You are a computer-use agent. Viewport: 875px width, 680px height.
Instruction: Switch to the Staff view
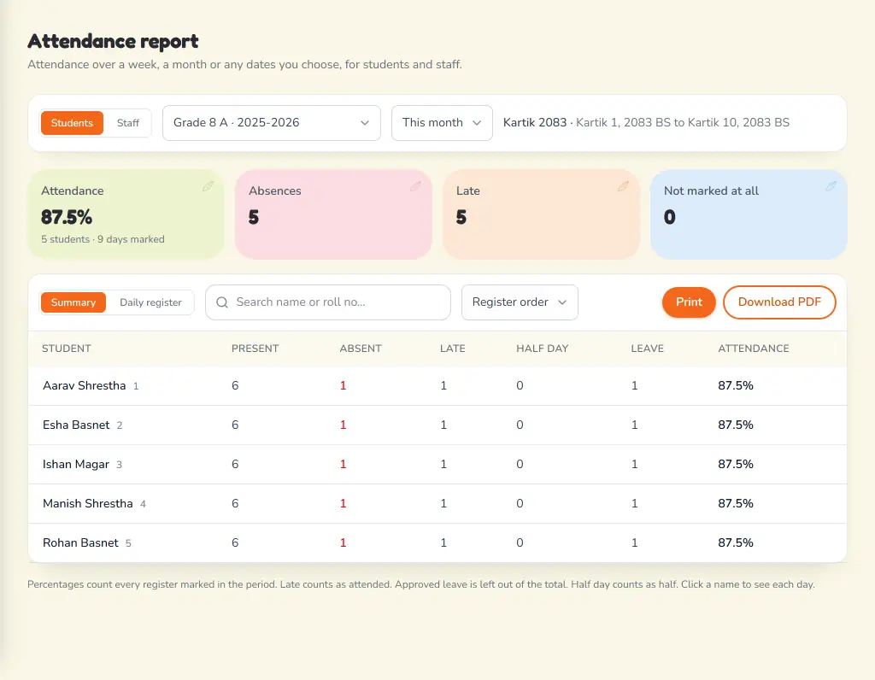[x=128, y=123]
